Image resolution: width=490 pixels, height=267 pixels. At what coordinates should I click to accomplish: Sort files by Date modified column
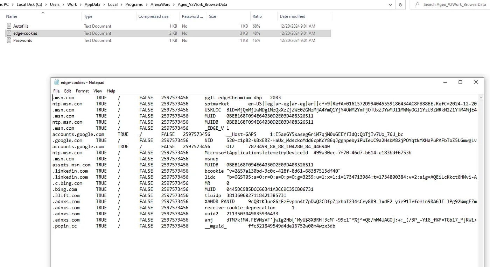click(292, 16)
